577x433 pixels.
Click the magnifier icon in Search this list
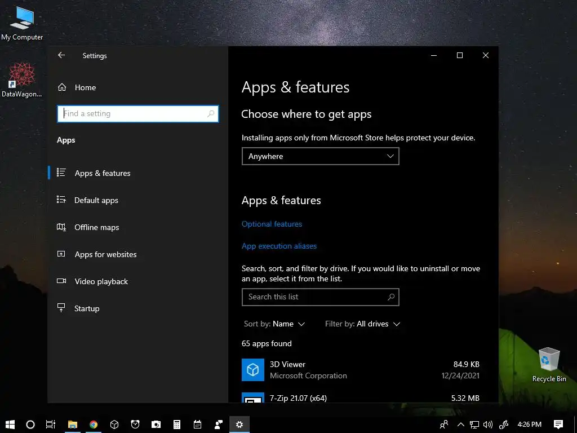pos(391,297)
